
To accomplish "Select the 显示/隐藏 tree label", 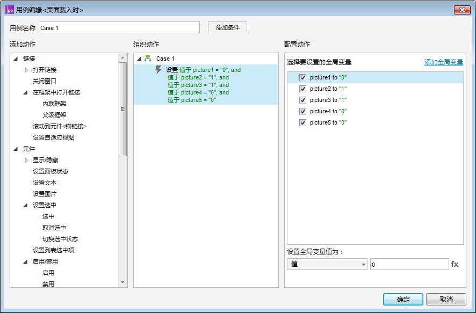I will point(45,160).
